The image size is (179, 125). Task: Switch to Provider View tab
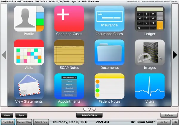[x=24, y=122]
